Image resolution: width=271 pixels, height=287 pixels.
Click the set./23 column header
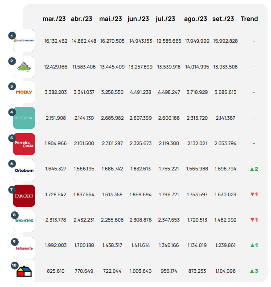click(223, 19)
